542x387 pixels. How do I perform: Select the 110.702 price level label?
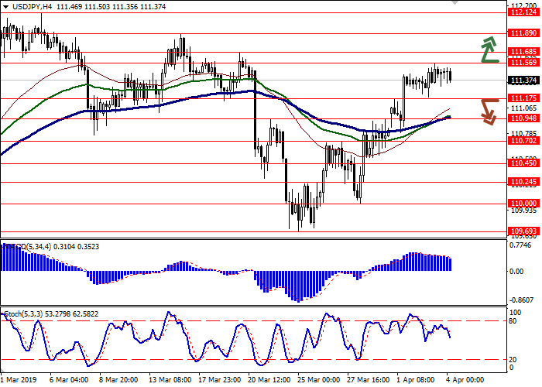pos(523,141)
